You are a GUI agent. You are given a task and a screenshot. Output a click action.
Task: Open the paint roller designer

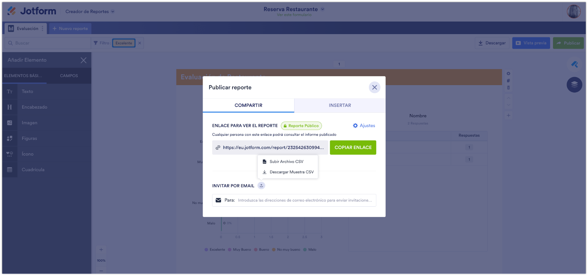pos(574,65)
